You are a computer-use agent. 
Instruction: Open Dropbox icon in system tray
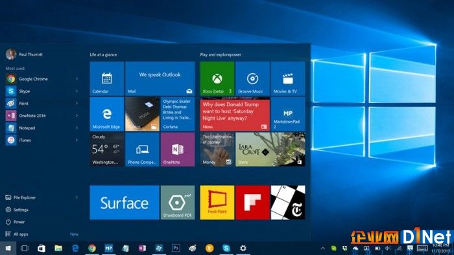pyautogui.click(x=344, y=248)
